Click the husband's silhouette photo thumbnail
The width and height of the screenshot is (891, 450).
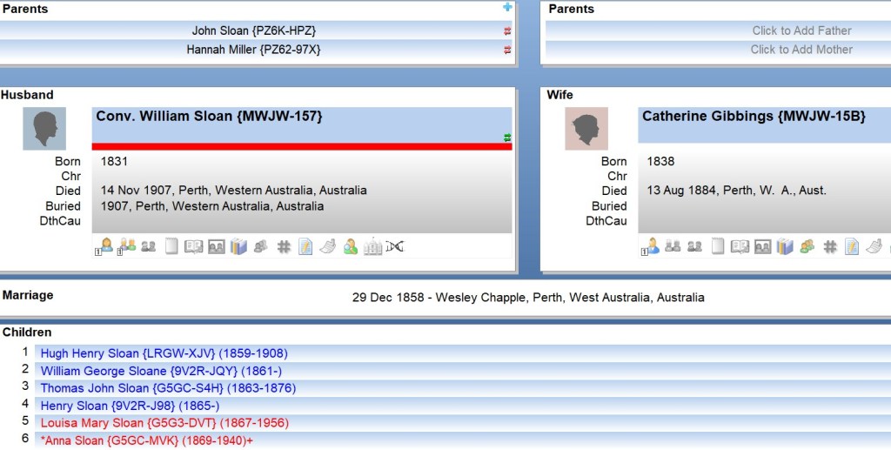pyautogui.click(x=44, y=129)
